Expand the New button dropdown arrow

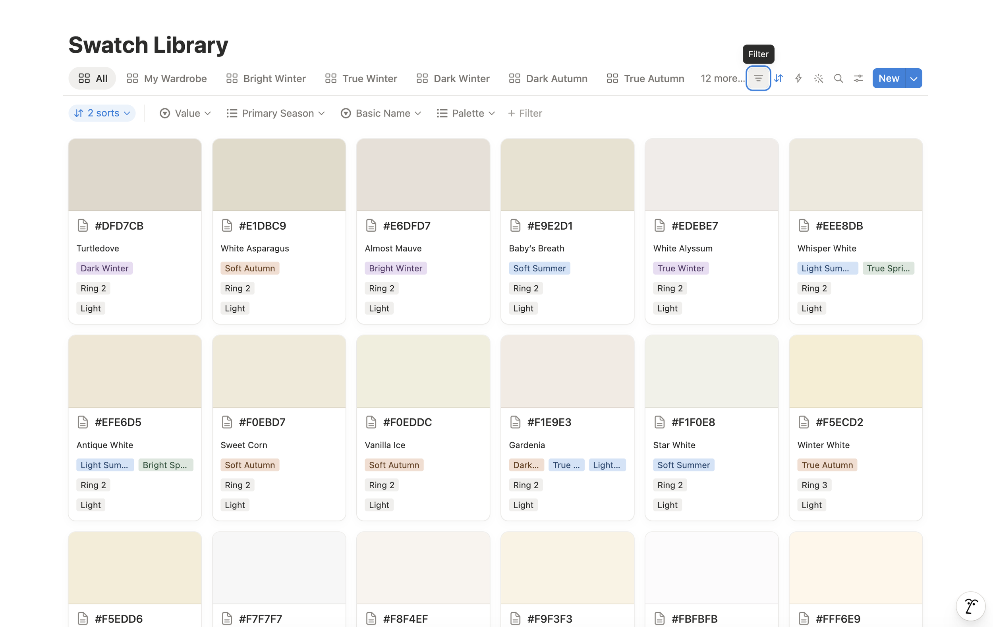pyautogui.click(x=914, y=78)
